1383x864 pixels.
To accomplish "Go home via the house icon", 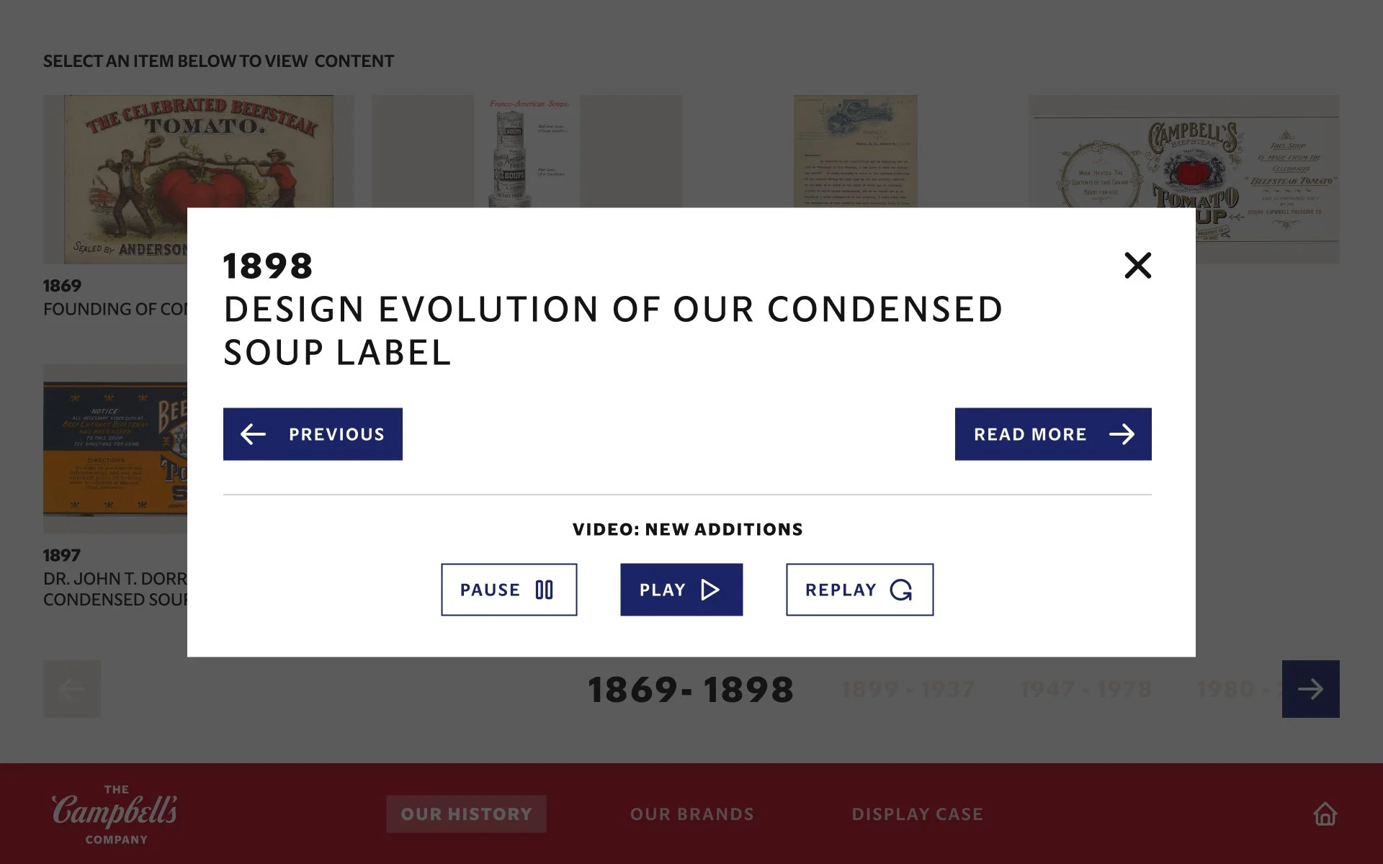I will 1325,814.
